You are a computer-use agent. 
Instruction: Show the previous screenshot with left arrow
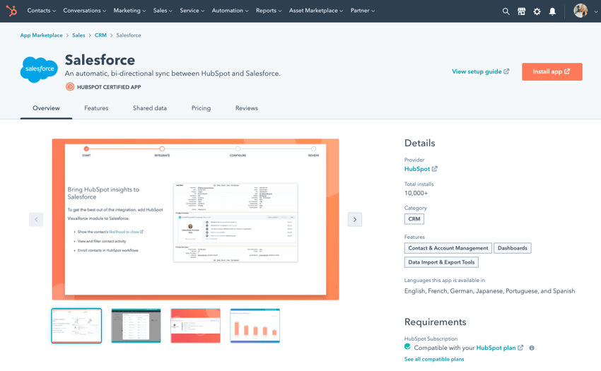pos(36,219)
